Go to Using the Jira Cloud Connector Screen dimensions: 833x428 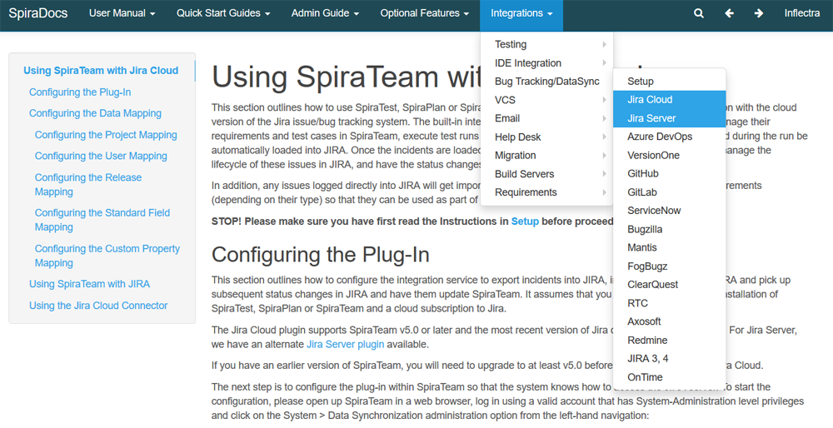(x=98, y=306)
